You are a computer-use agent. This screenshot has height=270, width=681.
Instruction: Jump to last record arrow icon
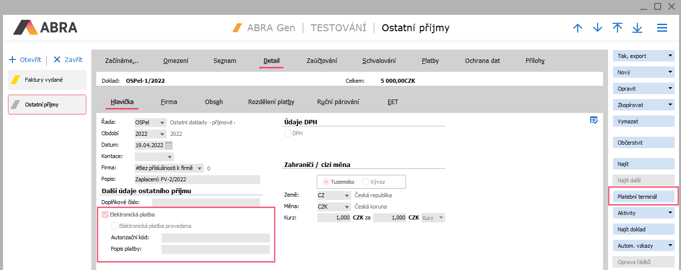[637, 28]
